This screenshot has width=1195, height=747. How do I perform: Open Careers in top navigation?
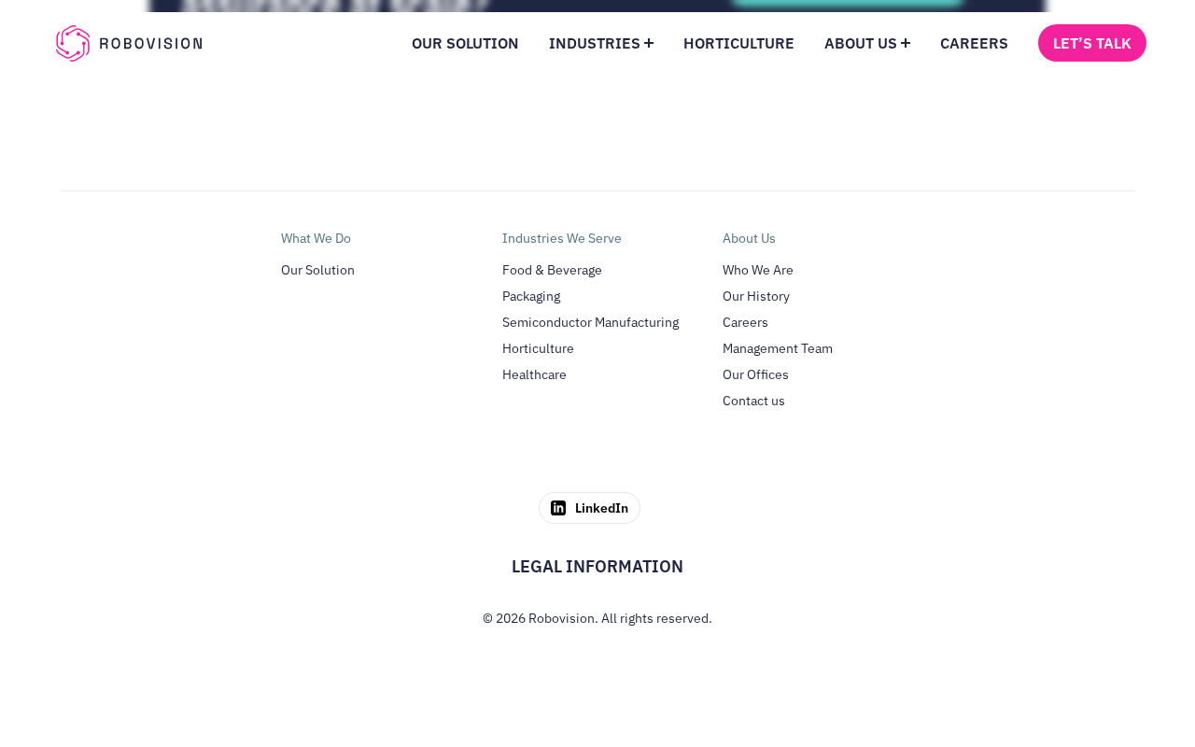974,43
